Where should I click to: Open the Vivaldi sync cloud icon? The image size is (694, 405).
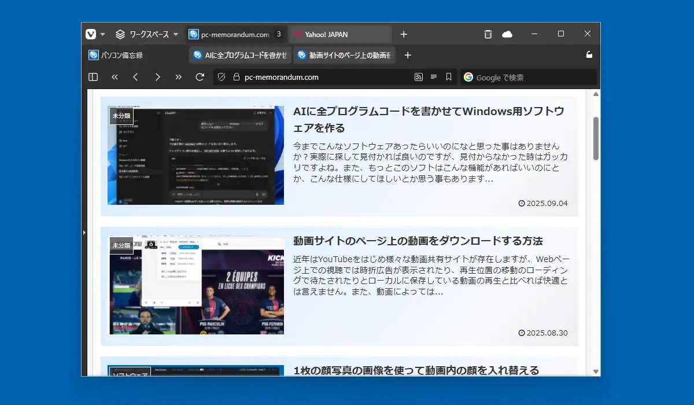point(507,34)
